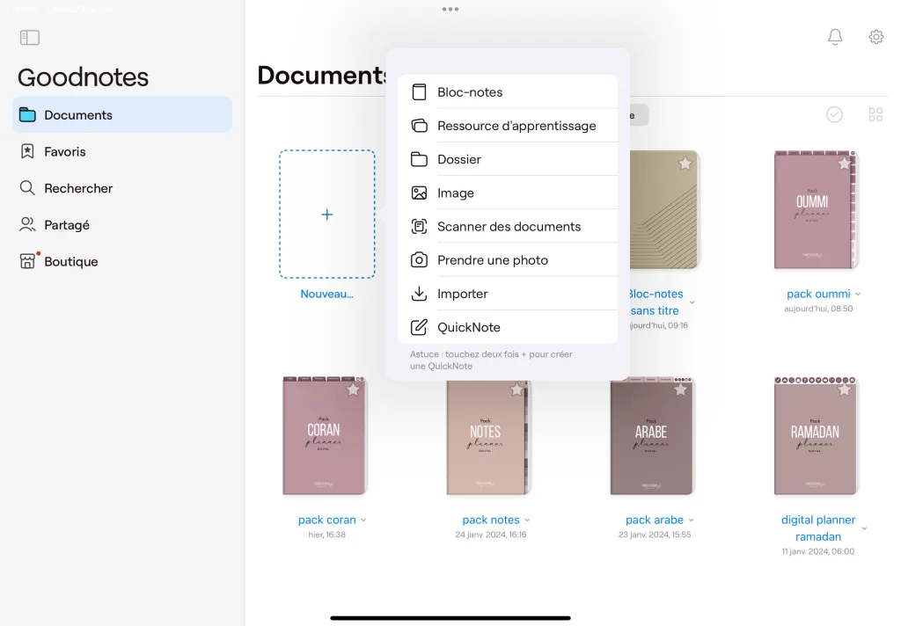
Task: Open the ARABE planner cover thumbnail
Action: pos(652,436)
